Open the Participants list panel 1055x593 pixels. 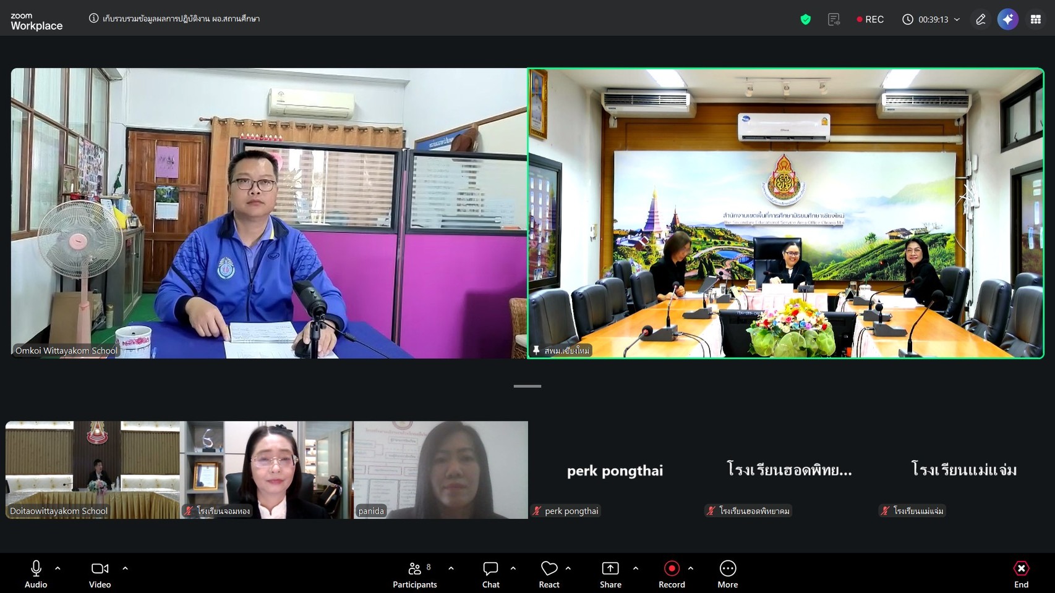tap(414, 574)
